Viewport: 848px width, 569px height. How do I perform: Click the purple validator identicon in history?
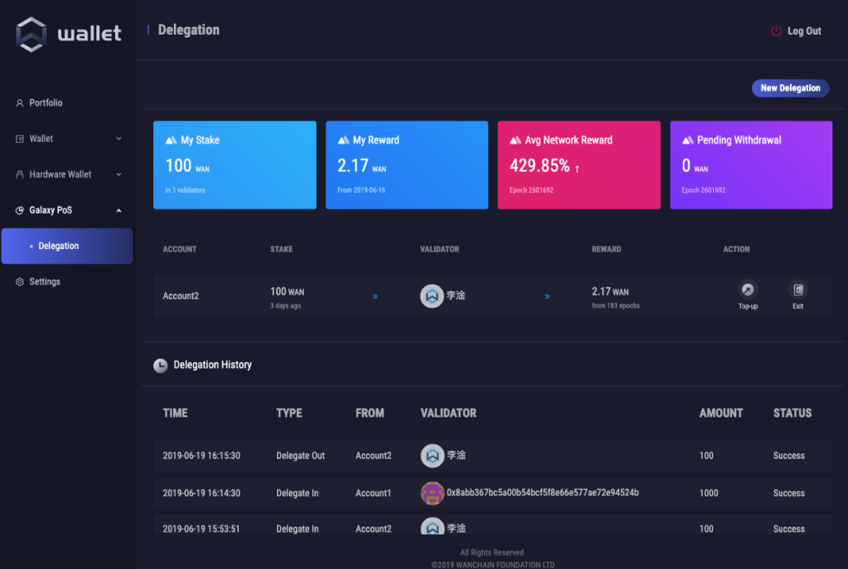click(432, 493)
